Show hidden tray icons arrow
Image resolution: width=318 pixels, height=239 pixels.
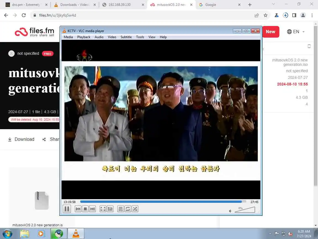270,234
